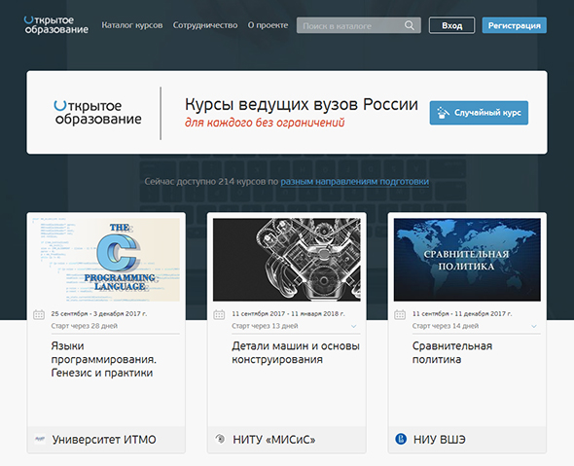
Task: Open the Сравнительная политика course title
Action: pos(452,352)
